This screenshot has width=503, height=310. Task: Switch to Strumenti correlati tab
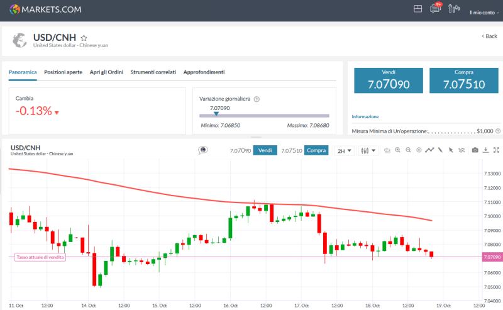[x=153, y=72]
